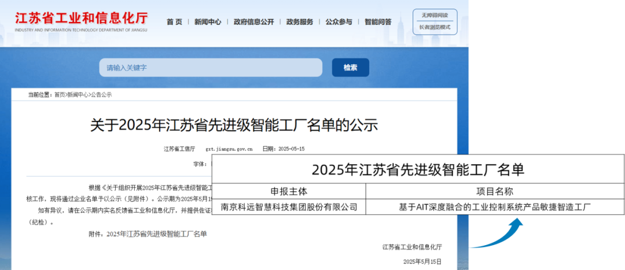625x270 pixels.
Task: Click the 江苏省工业和信息化厅 site logo
Action: tap(82, 21)
